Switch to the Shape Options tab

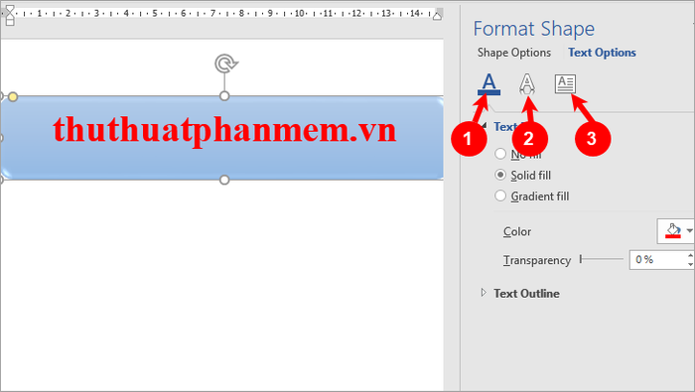tap(513, 53)
